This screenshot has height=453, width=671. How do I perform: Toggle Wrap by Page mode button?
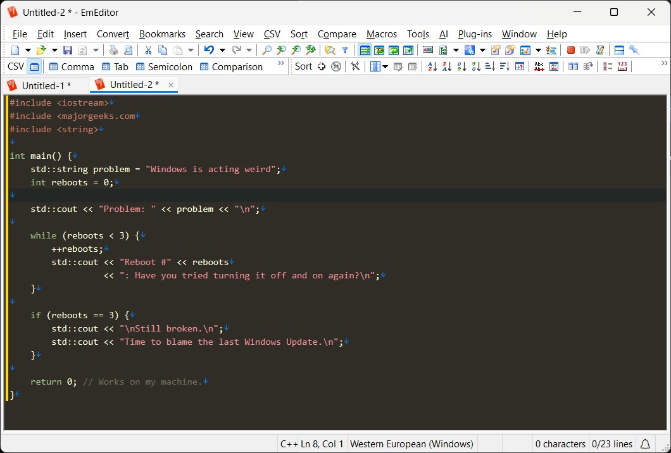click(408, 50)
